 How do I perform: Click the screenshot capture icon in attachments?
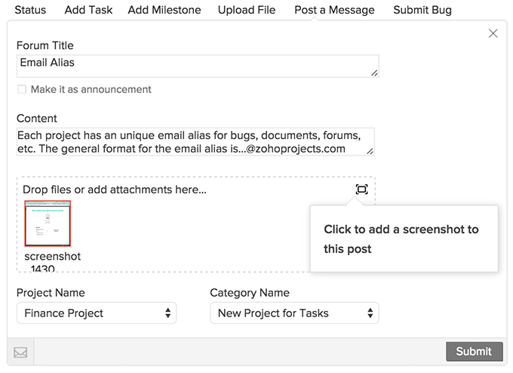pyautogui.click(x=361, y=190)
